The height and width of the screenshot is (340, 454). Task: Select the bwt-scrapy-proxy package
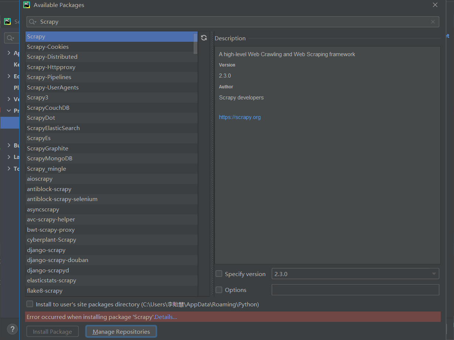click(111, 229)
